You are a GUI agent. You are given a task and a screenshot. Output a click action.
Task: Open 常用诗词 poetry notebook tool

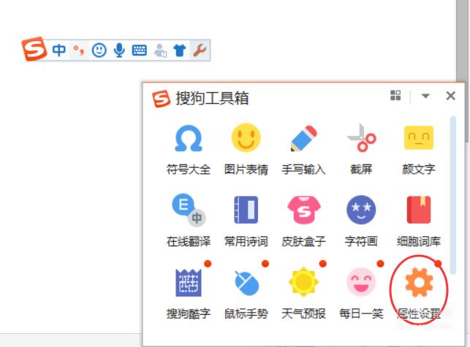click(x=246, y=221)
